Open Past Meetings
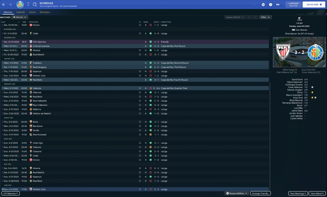The image size is (327, 197). [298, 193]
